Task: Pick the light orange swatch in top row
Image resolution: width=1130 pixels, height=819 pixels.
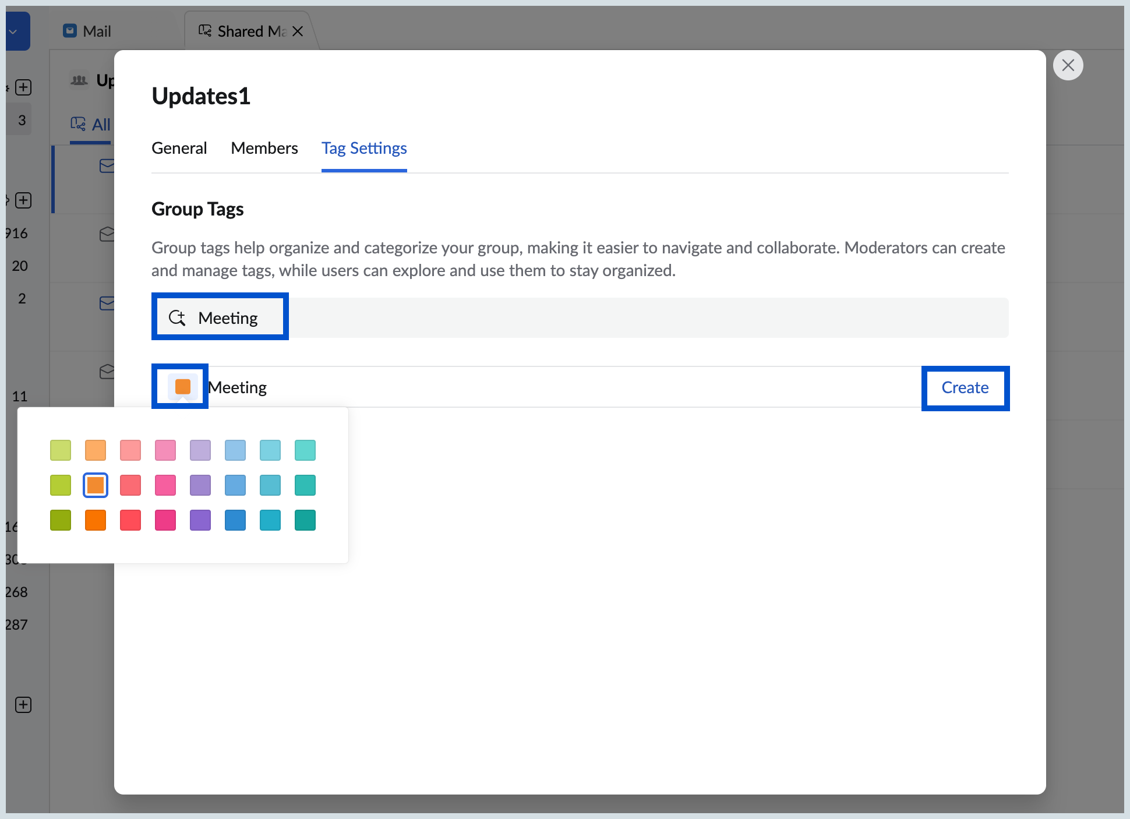Action: (96, 450)
